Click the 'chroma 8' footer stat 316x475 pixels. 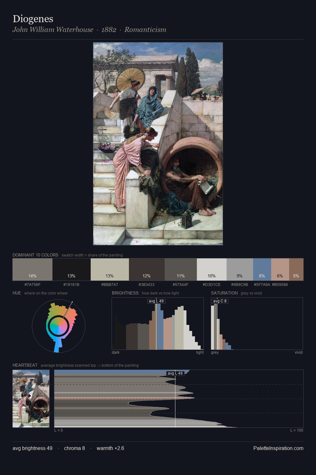[75, 448]
